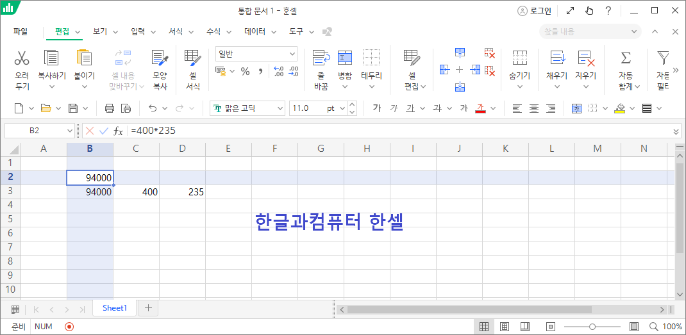Toggle center text alignment

coord(534,108)
